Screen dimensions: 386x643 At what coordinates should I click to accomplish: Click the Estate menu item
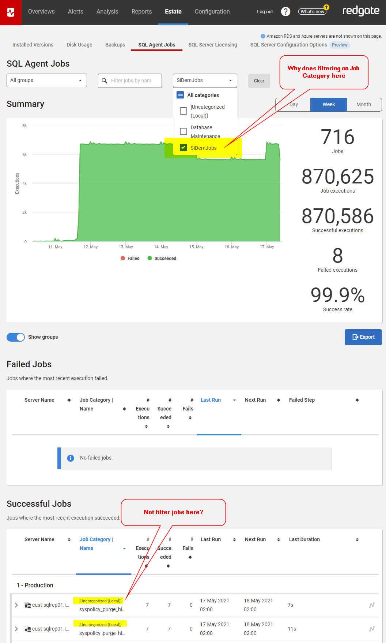coord(173,12)
